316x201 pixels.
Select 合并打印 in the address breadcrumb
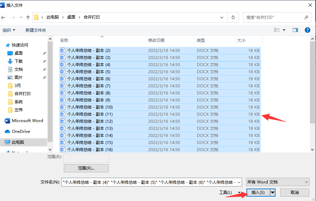92,17
